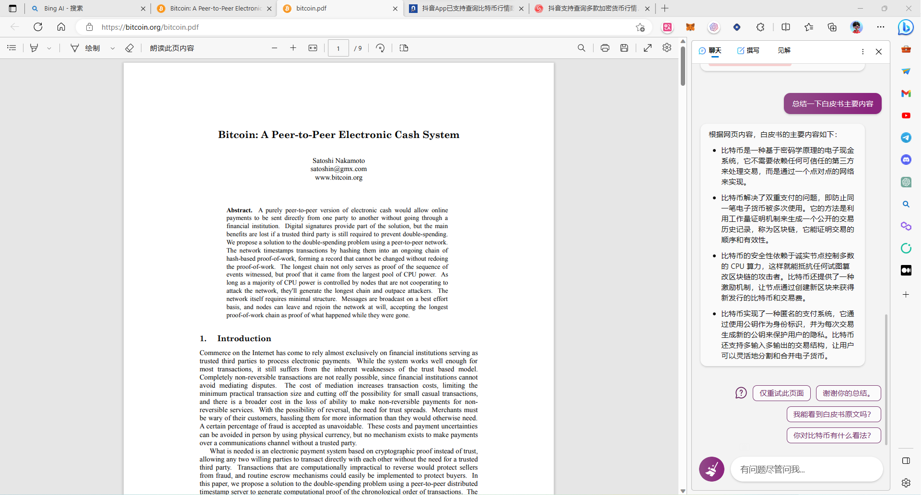Viewport: 921px width, 495px height.
Task: Select the bitcoin.pdf browser tab
Action: click(340, 9)
